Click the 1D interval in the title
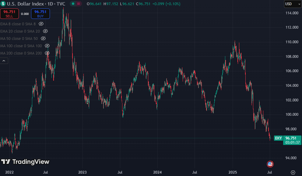Viewport: 302px width, 176px height. coord(50,4)
